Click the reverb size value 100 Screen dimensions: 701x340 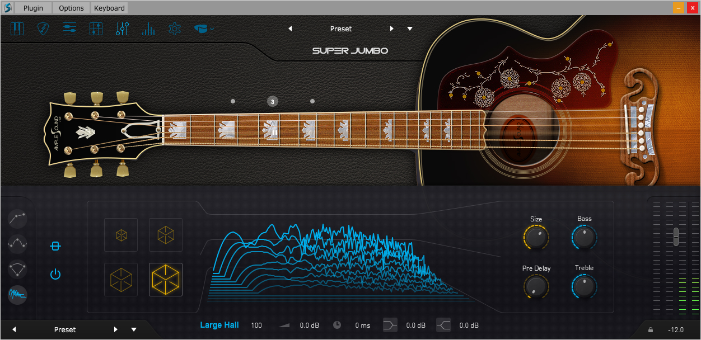pos(256,325)
